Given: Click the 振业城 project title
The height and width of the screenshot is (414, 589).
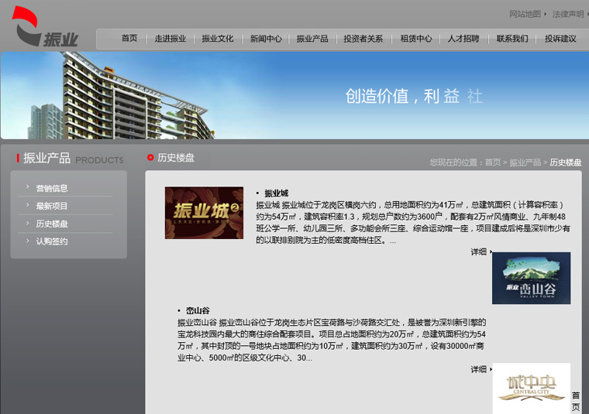Looking at the screenshot, I should 277,193.
